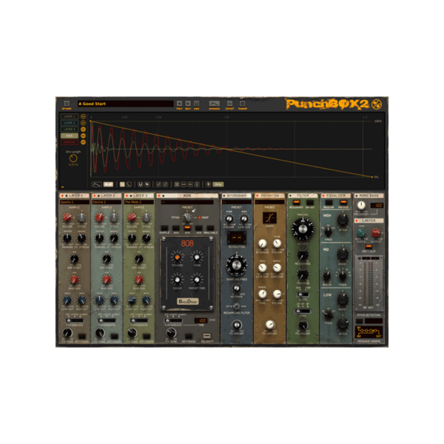The image size is (444, 444).
Task: Open Layer 1 'Sparks 1' sample selector
Action: 75,202
